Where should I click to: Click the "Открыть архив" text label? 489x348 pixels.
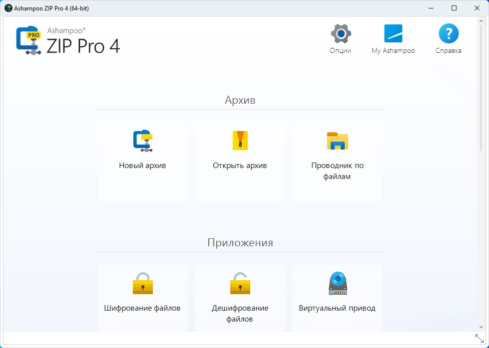pyautogui.click(x=240, y=166)
